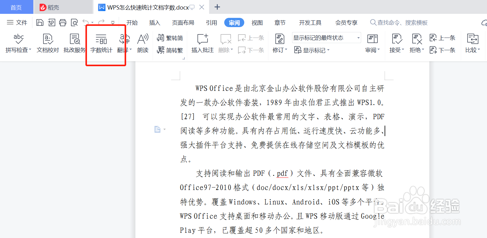Click the Save icon in quick toolbar
The width and height of the screenshot is (487, 238).
pyautogui.click(x=40, y=22)
